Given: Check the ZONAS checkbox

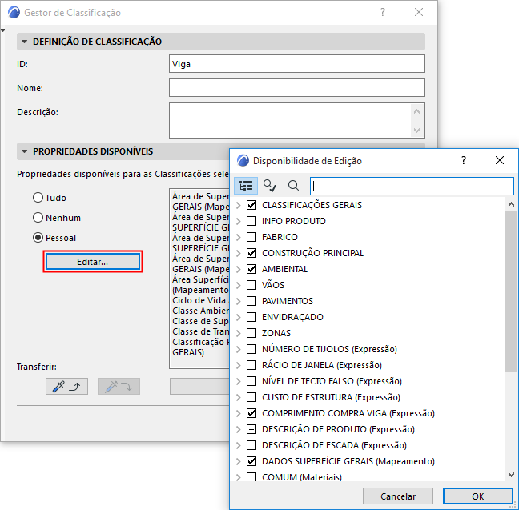Looking at the screenshot, I should pyautogui.click(x=251, y=333).
